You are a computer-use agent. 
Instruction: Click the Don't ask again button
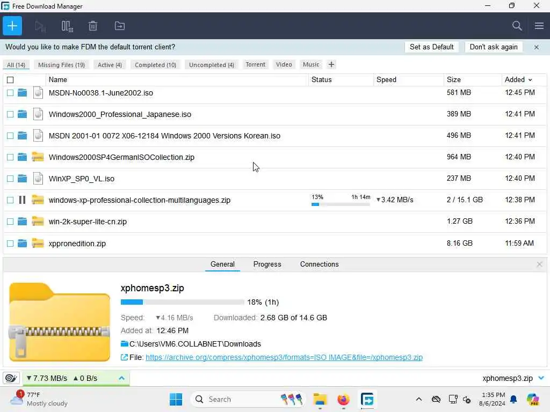[x=494, y=47]
